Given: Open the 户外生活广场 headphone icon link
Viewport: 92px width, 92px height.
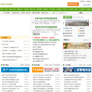Looking at the screenshot, I should click(x=67, y=31).
